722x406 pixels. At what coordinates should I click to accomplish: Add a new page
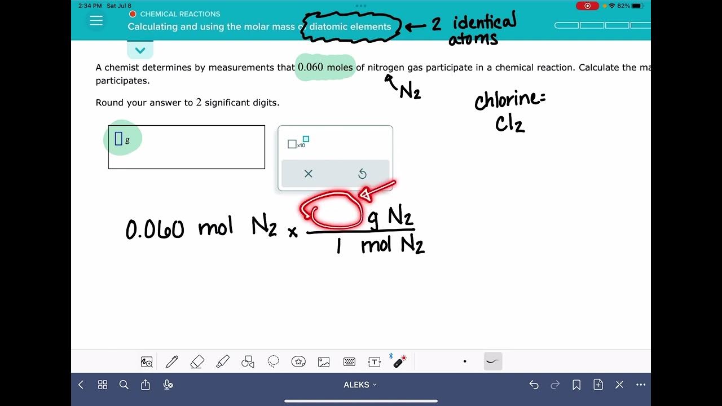598,385
